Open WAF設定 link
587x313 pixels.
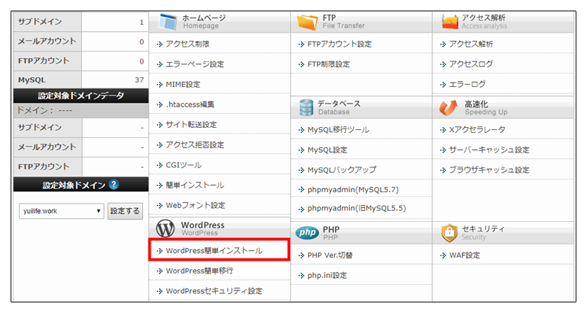tap(465, 255)
